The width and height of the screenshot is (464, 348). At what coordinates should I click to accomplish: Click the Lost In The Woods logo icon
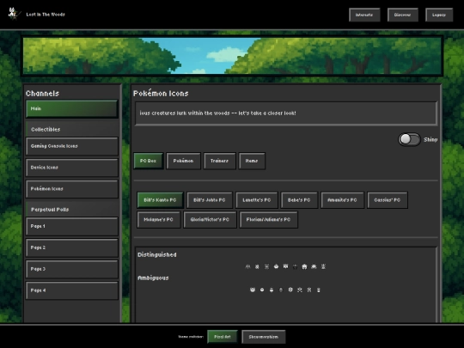pos(14,13)
